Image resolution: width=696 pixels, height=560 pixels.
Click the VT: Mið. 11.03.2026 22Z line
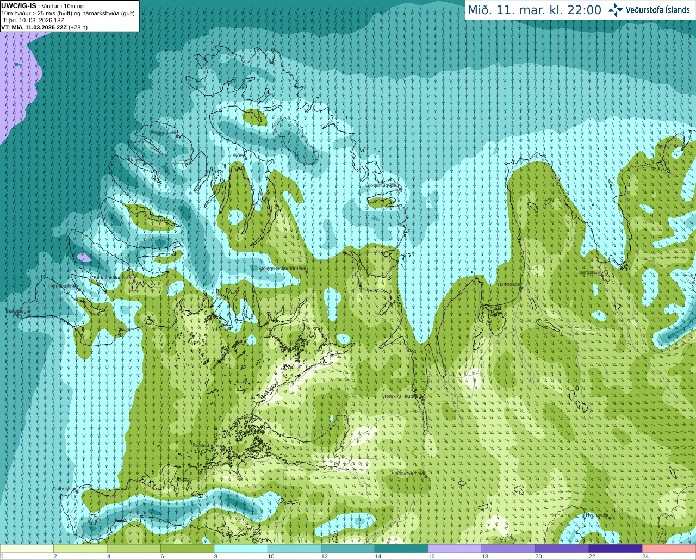click(44, 27)
